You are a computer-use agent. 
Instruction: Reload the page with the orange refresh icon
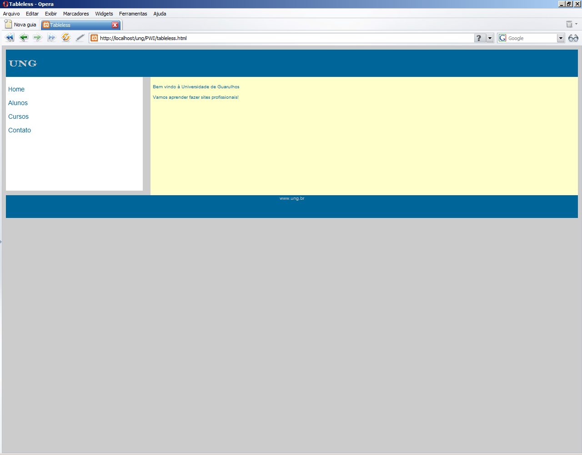[66, 38]
